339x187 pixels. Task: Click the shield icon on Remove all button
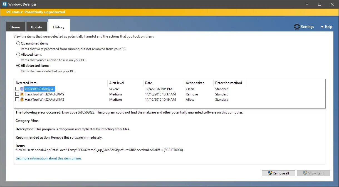pyautogui.click(x=270, y=173)
